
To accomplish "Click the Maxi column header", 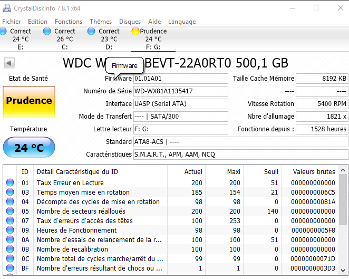I will pyautogui.click(x=225, y=172).
